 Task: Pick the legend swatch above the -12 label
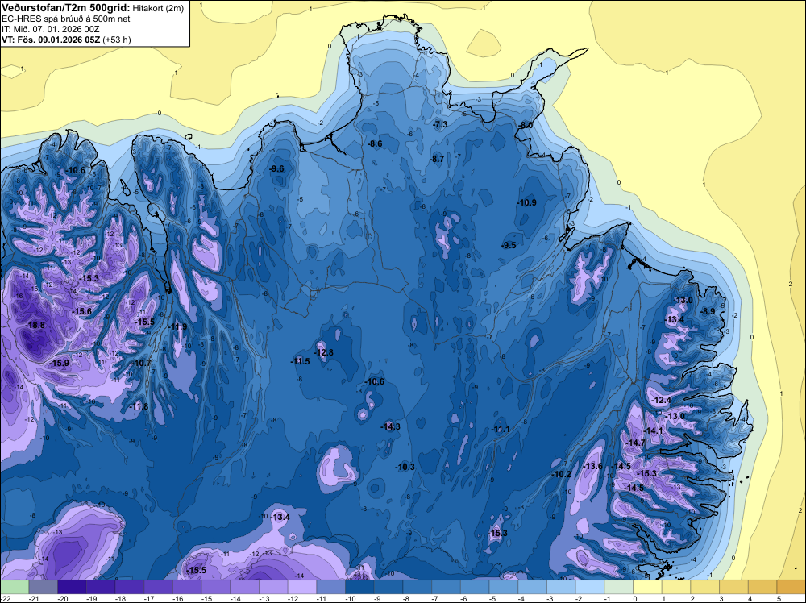tap(302, 587)
